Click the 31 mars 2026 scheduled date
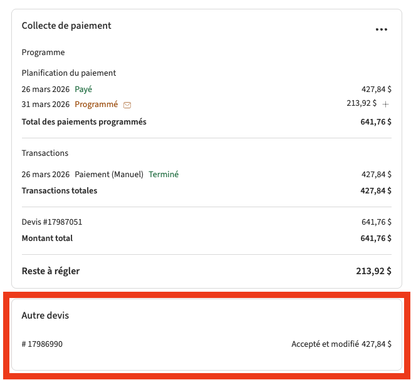 (46, 105)
